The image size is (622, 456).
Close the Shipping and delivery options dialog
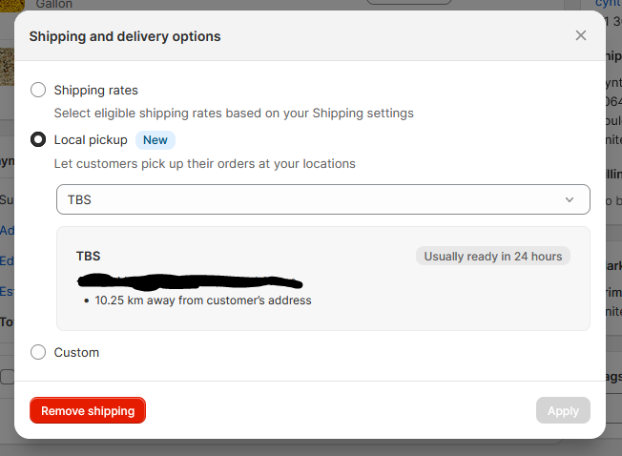tap(581, 36)
